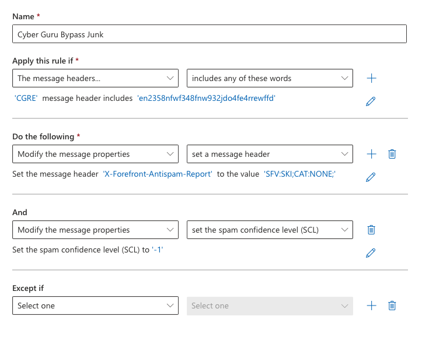
Task: Click the 'en2358nfwf348fnw932jdo4fe4rrewffd' value link
Action: click(206, 99)
